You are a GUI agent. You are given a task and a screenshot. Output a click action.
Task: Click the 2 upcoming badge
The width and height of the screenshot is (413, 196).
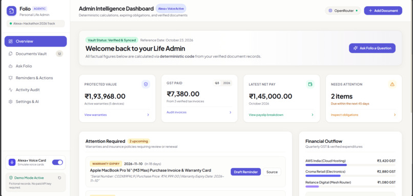[x=138, y=141]
